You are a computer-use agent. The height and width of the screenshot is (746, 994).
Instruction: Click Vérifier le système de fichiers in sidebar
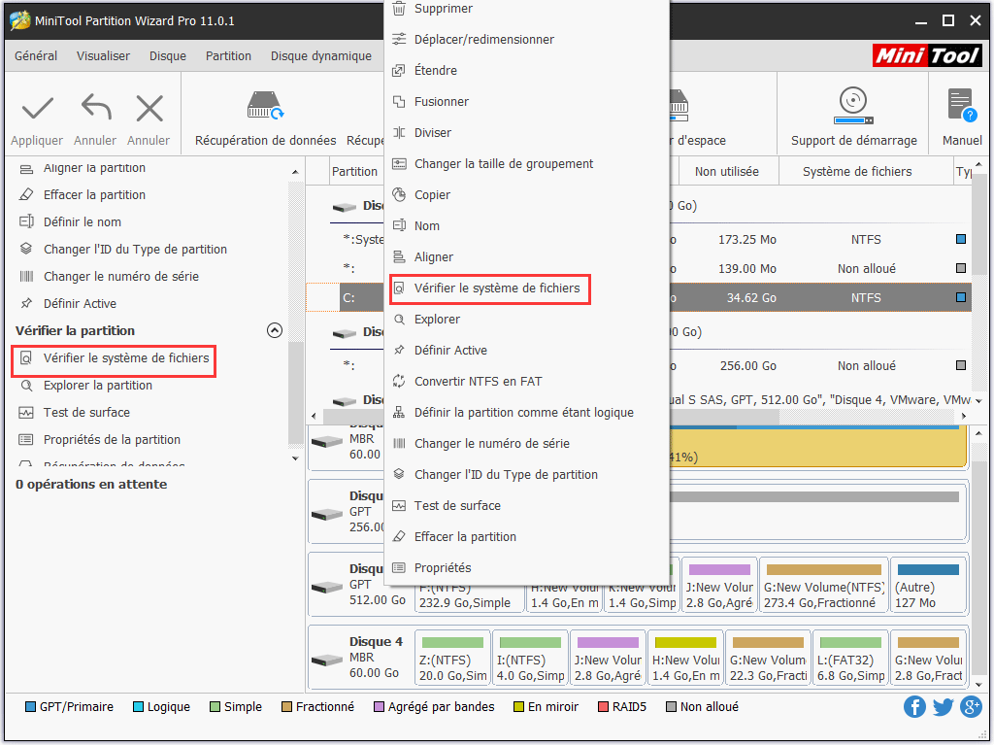(x=126, y=358)
